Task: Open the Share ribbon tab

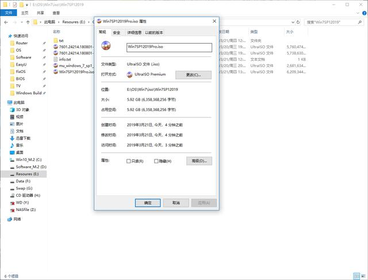Action: [x=40, y=13]
